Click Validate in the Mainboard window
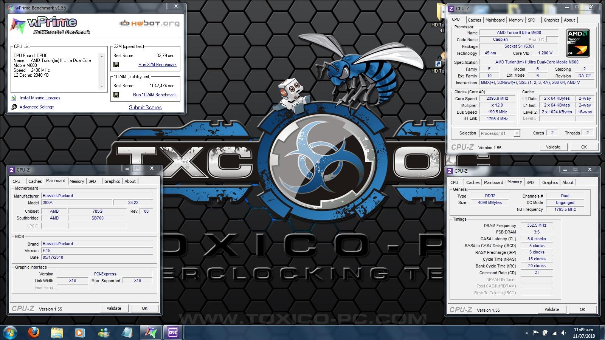Viewport: 605px width, 340px height. (114, 308)
